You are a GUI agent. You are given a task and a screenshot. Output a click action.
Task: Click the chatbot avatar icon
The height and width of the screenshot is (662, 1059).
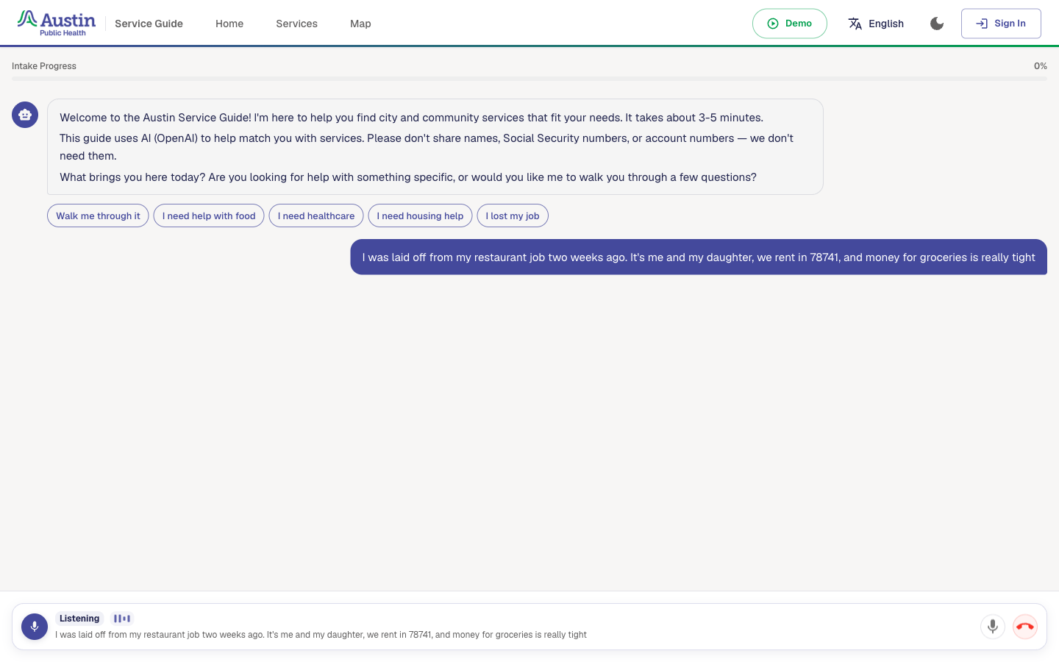click(25, 115)
